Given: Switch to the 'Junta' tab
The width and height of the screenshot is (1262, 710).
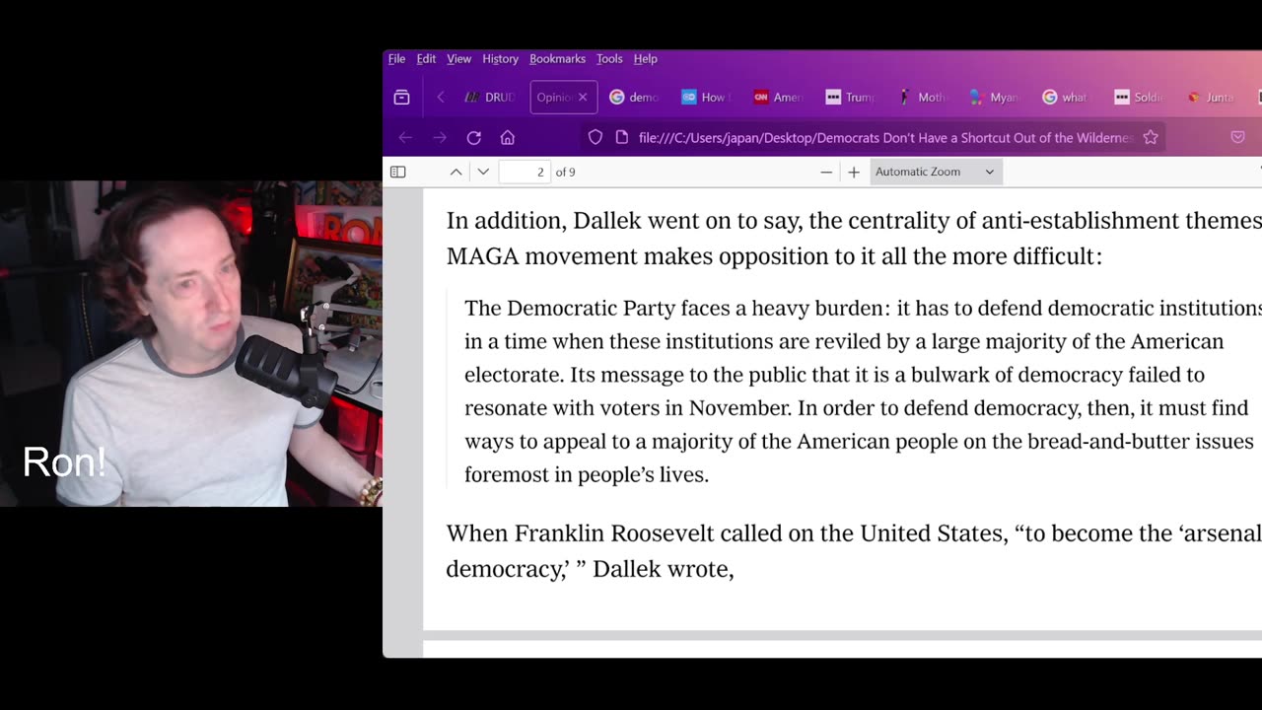Looking at the screenshot, I should point(1210,98).
